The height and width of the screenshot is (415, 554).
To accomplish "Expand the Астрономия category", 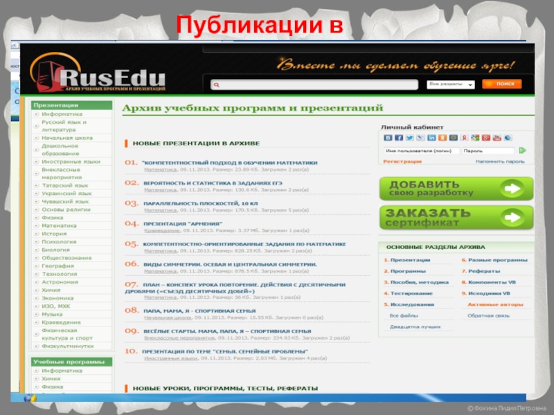I will point(36,282).
